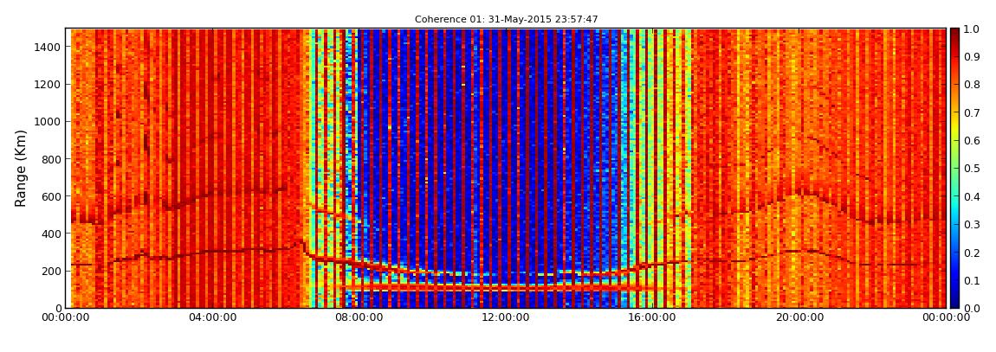996x352 pixels.
Task: Click the colorbar label "0.3"
Action: pyautogui.click(x=971, y=225)
